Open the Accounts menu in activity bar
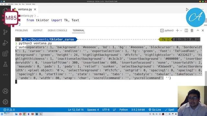207x116 pixels. click(x=5, y=91)
